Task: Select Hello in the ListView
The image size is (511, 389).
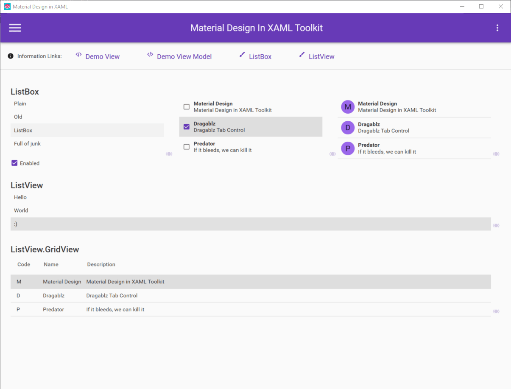Action: [251, 197]
